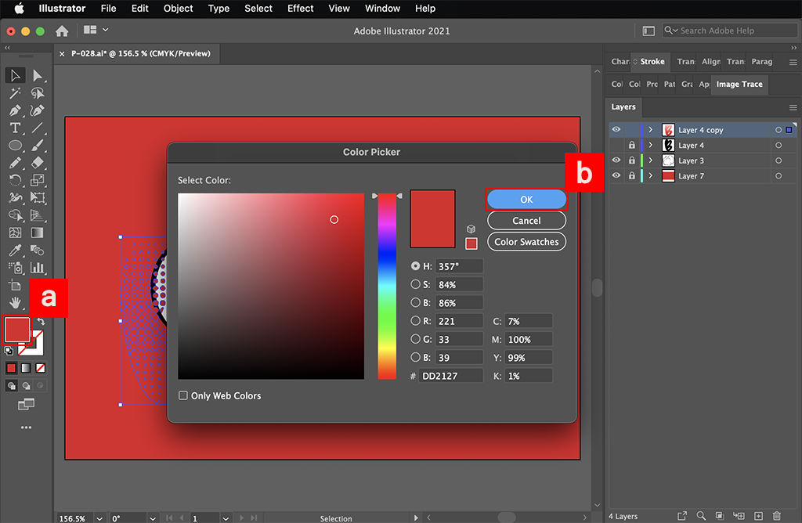The width and height of the screenshot is (802, 523).
Task: Select the Paintbrush tool
Action: coord(38,145)
